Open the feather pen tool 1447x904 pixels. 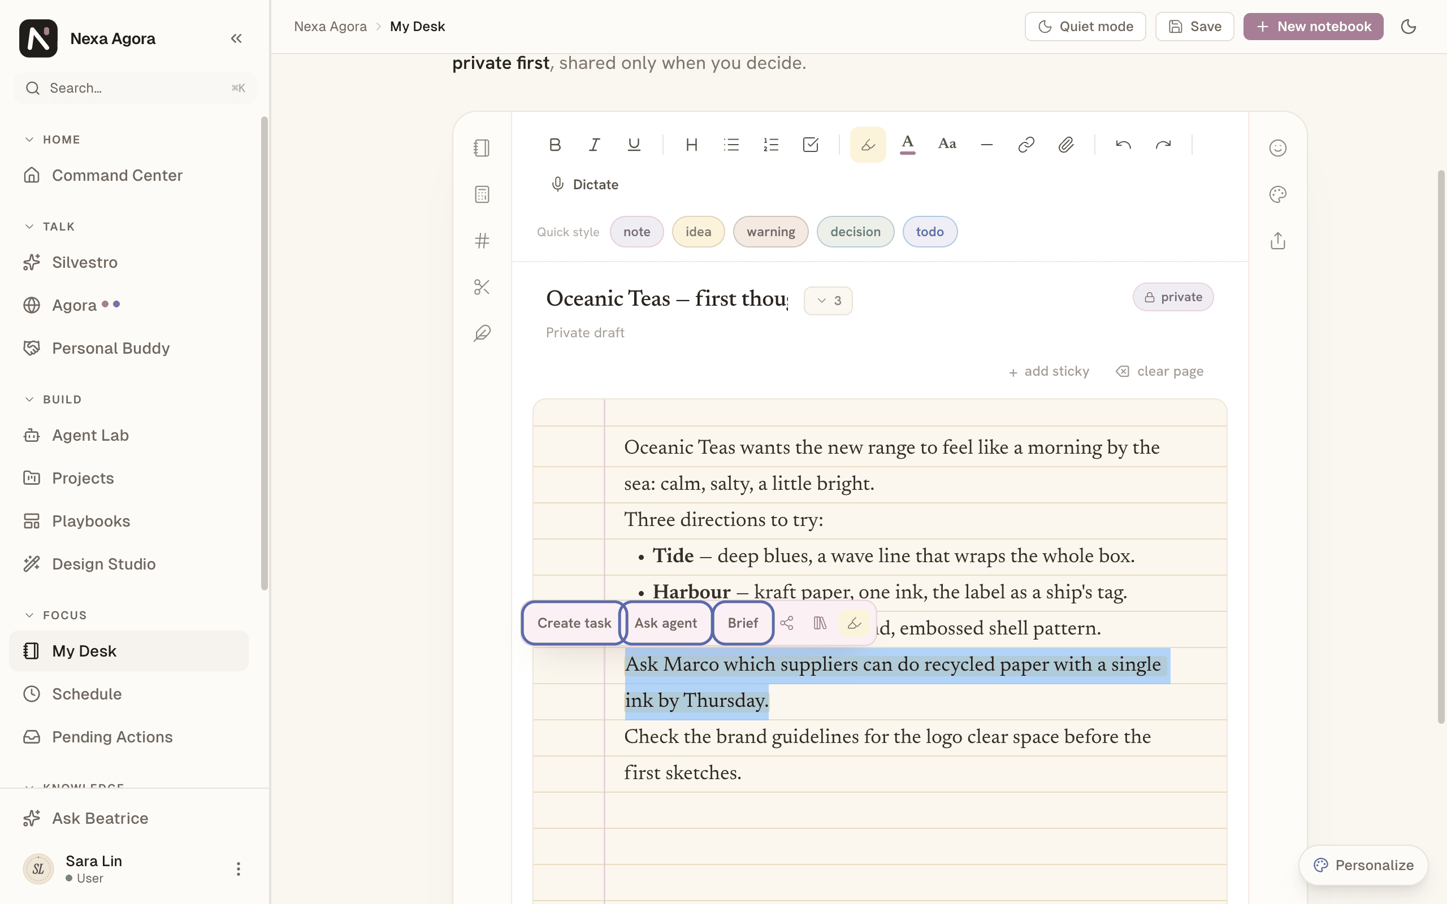tap(482, 333)
